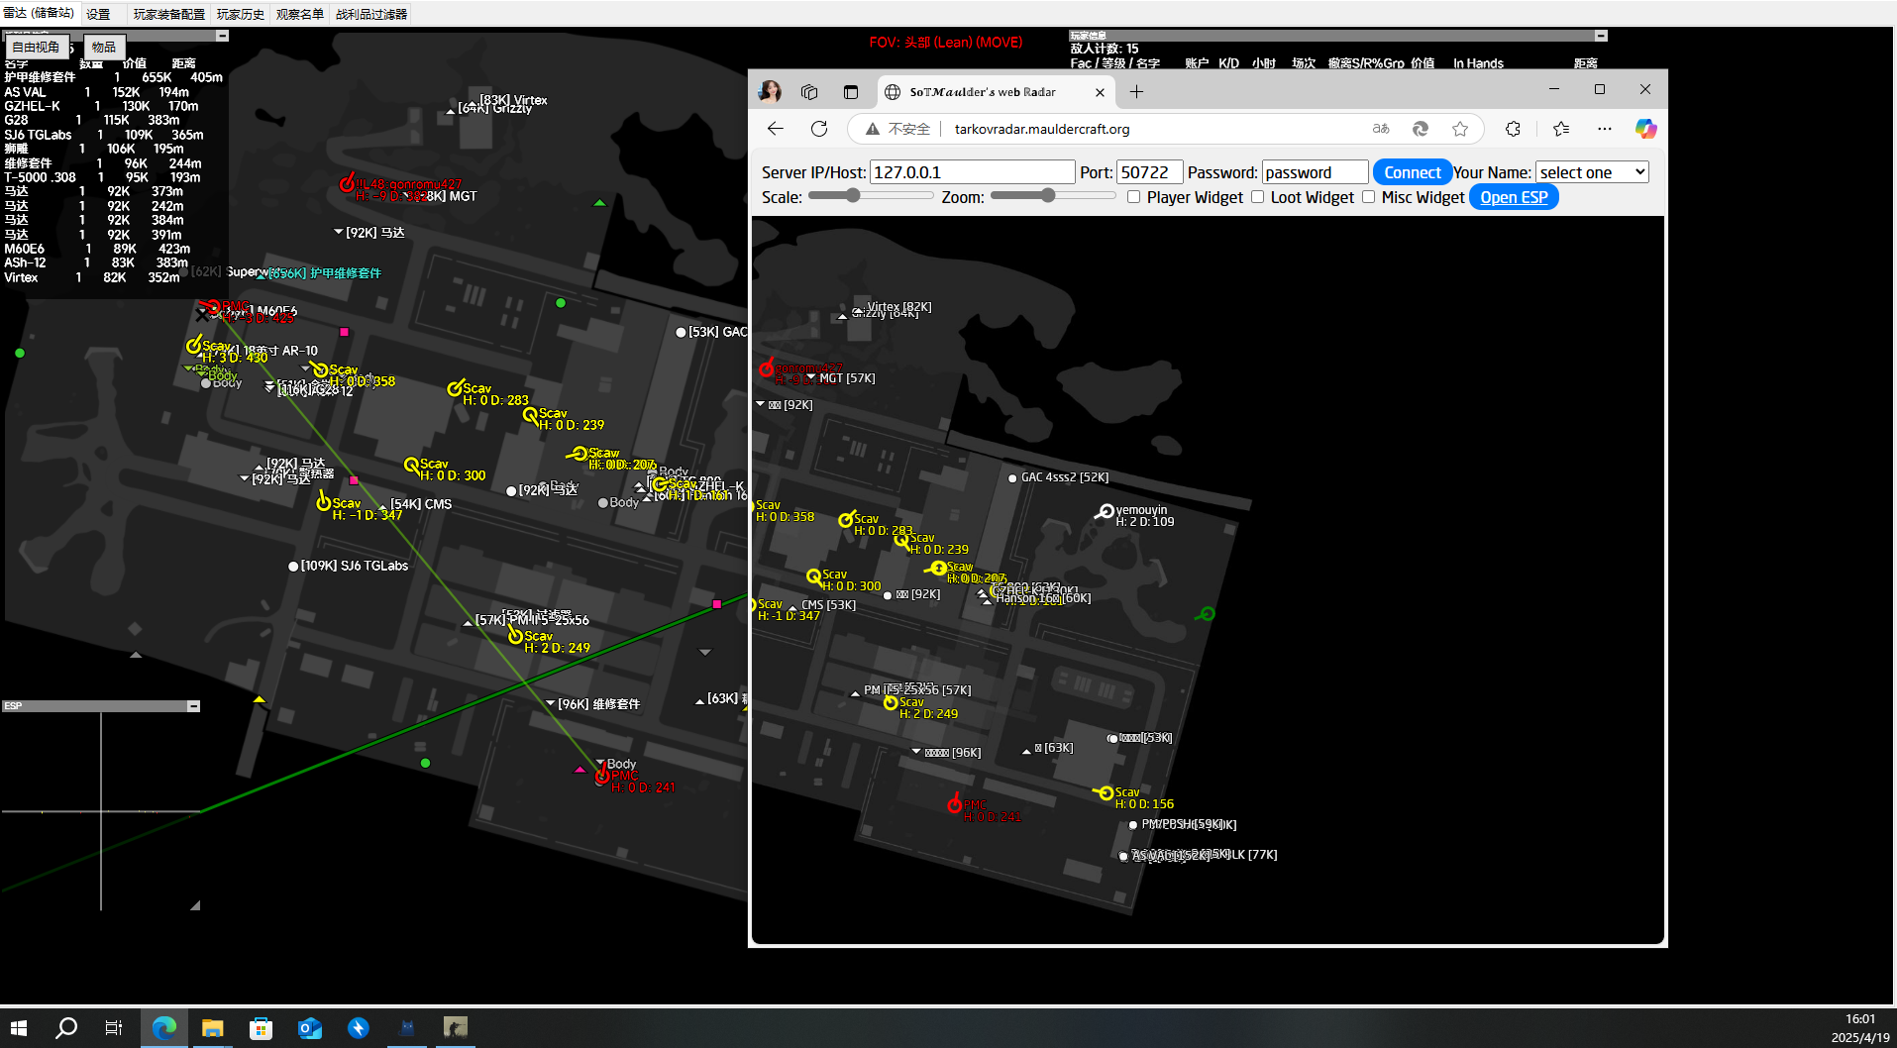Viewport: 1897px width, 1048px height.
Task: Click the red PMC marker in web radar
Action: [x=955, y=803]
